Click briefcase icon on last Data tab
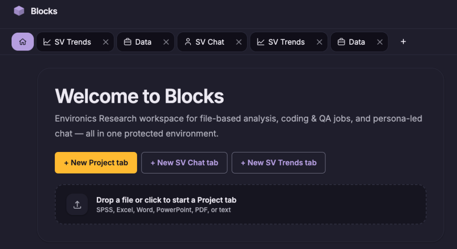This screenshot has height=249, width=457. (x=341, y=42)
